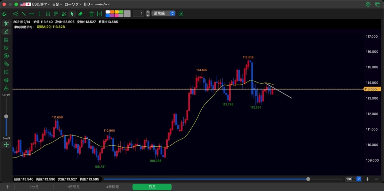Screen dimensions: 384x191
Task: Open the 190 bar count dropdown
Action: coord(359,179)
